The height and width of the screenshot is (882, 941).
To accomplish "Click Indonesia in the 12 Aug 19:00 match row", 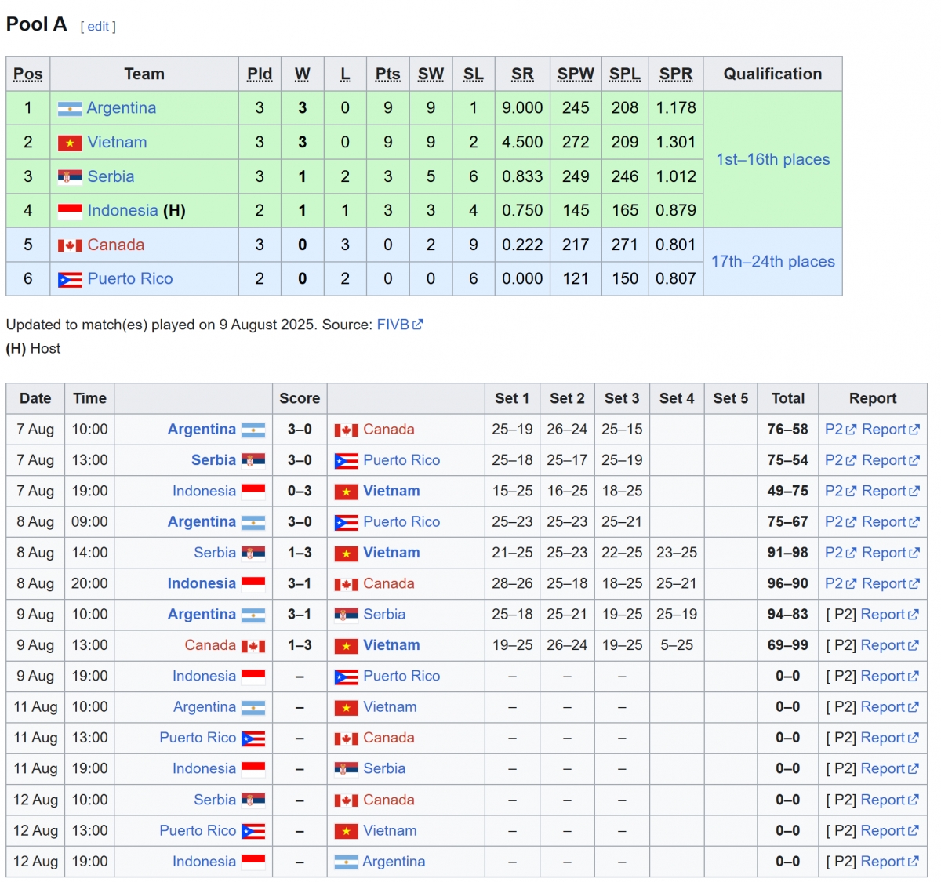I will tap(204, 861).
